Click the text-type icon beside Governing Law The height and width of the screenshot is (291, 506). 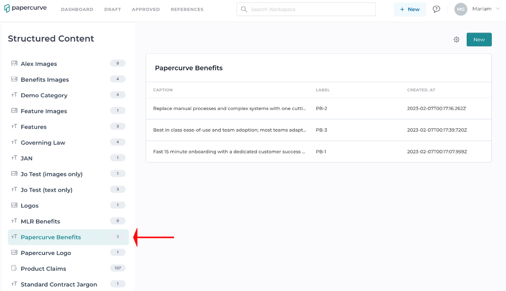(x=14, y=142)
